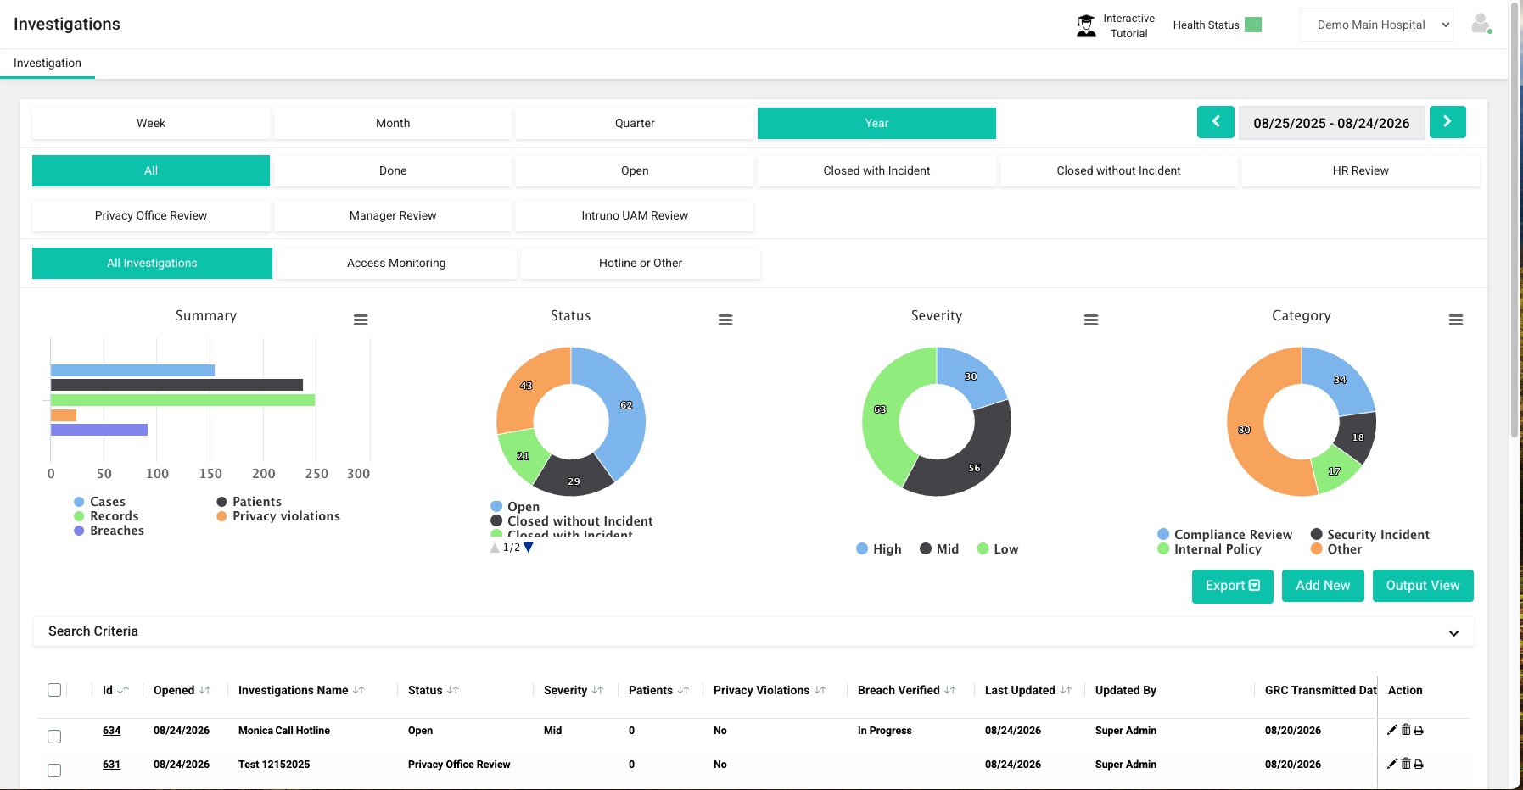Edit investigation 631 with pencil icon
The height and width of the screenshot is (790, 1523).
tap(1391, 764)
